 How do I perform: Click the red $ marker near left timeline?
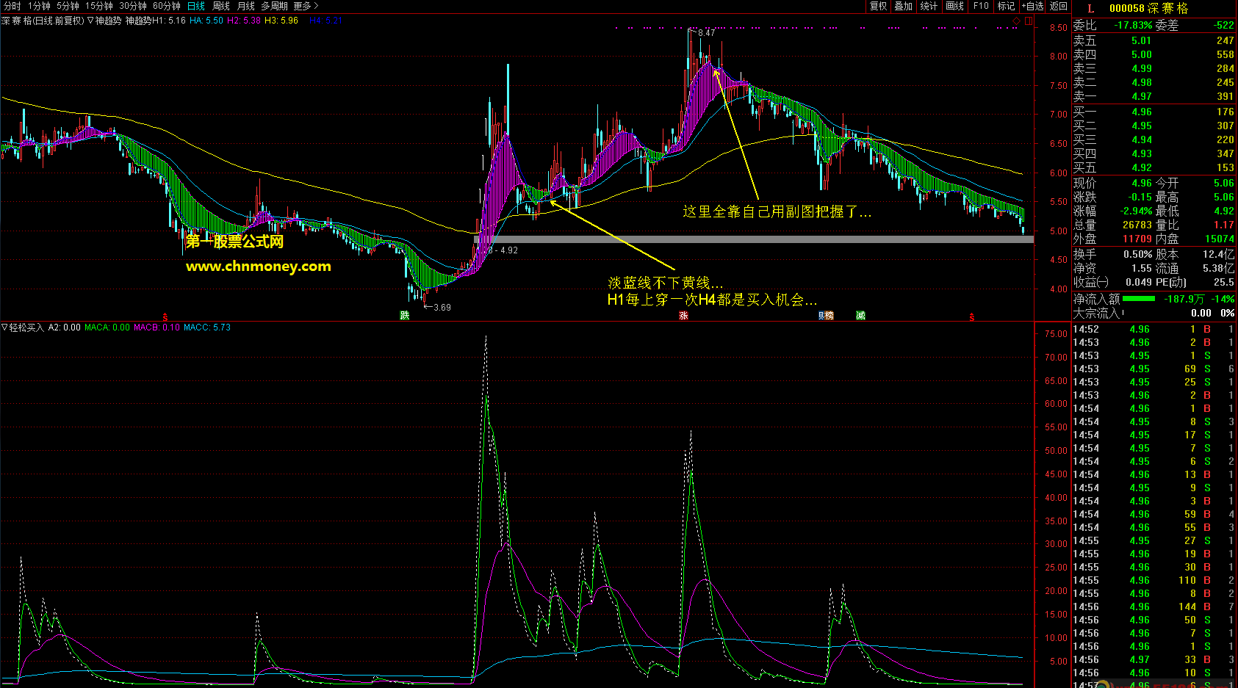(165, 316)
